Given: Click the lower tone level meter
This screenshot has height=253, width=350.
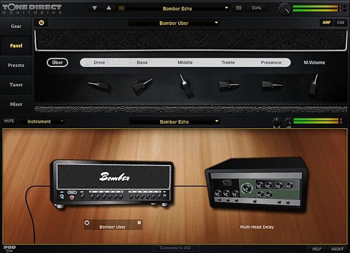Looking at the screenshot, I should pyautogui.click(x=318, y=121).
